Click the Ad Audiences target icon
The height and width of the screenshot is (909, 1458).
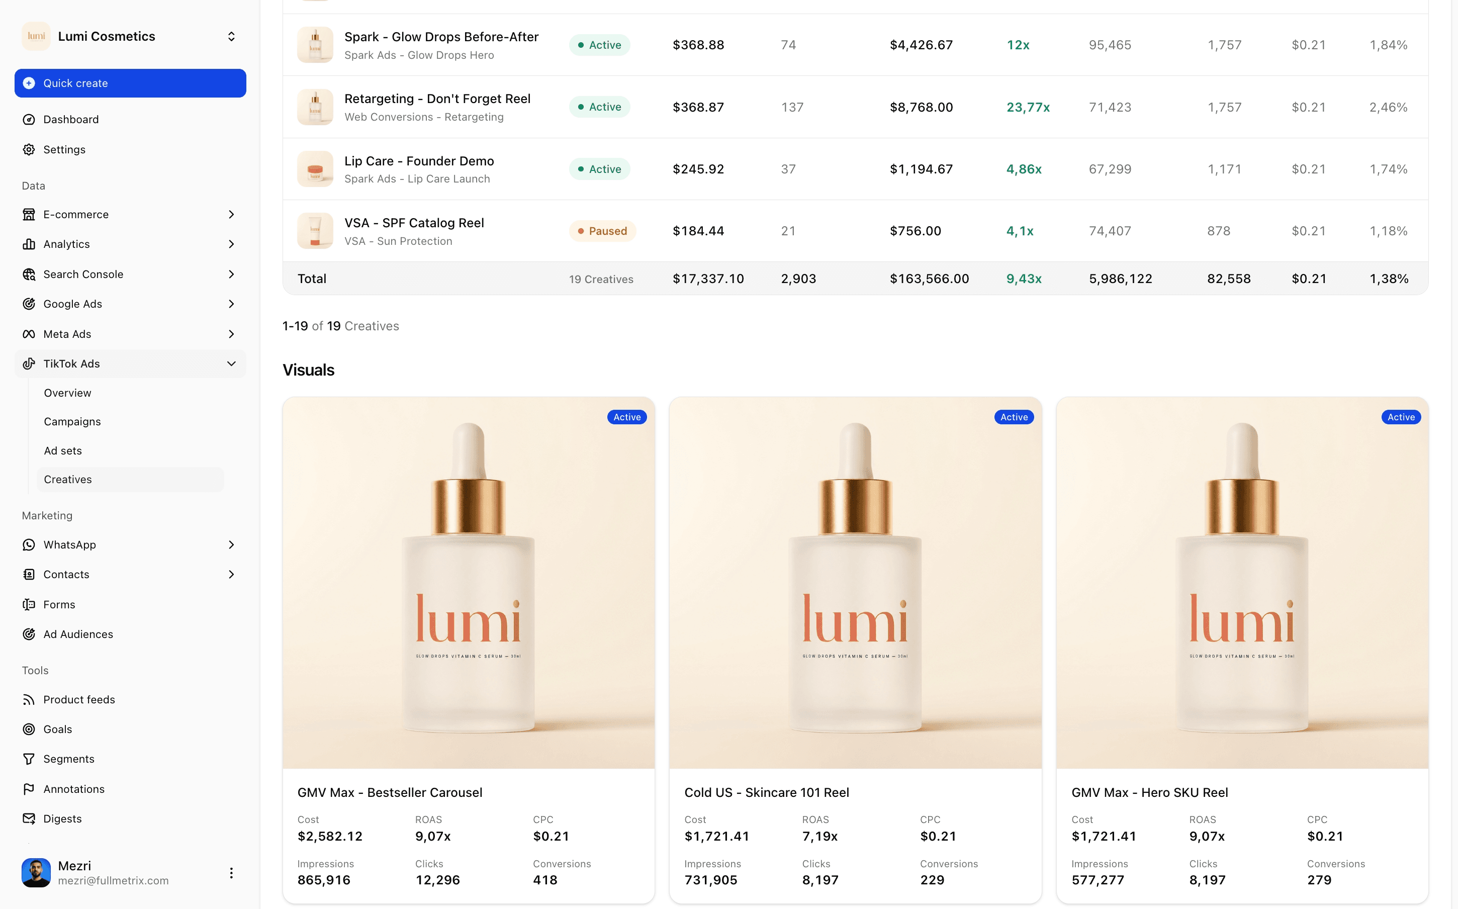pos(29,634)
